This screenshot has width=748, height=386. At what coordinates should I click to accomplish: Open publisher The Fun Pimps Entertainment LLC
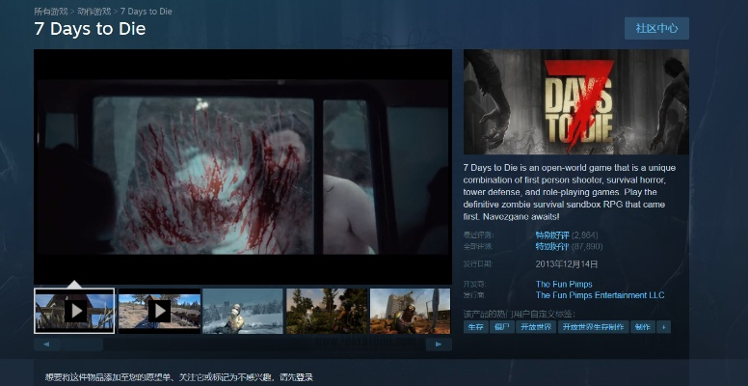[600, 295]
